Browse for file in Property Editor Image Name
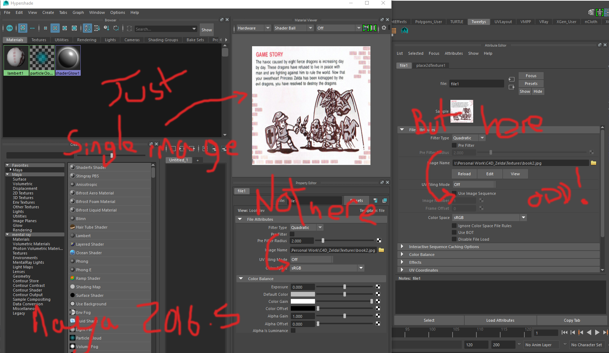609x353 pixels. coord(381,250)
